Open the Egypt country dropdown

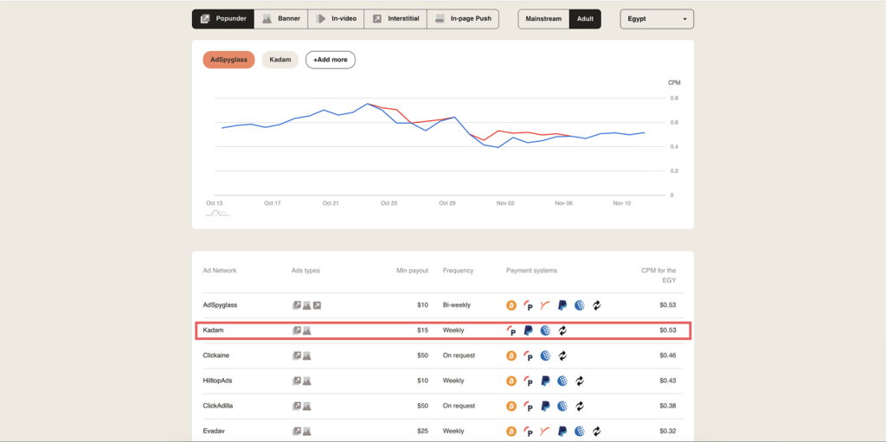click(657, 18)
